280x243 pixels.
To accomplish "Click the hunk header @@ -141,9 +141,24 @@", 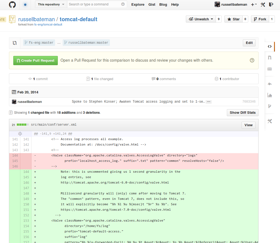I will click(53, 134).
